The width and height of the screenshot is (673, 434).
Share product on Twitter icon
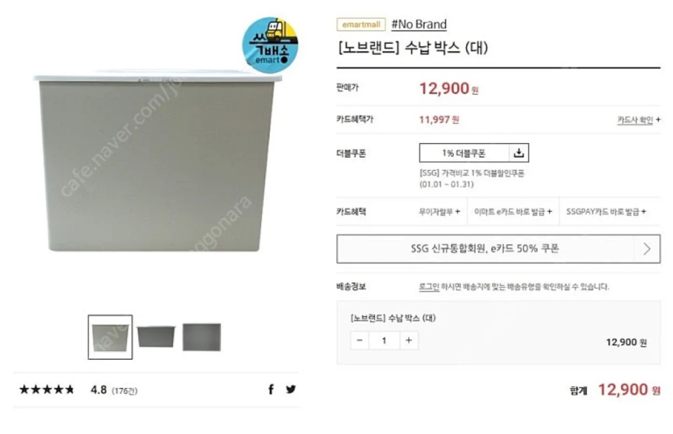coord(291,389)
